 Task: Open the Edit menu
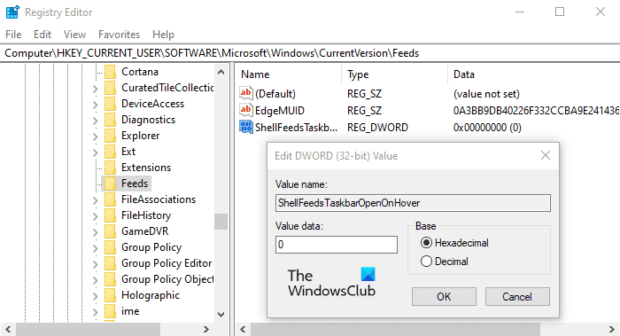[x=43, y=35]
